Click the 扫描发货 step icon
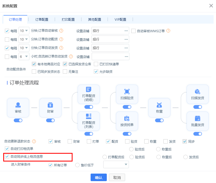The height and width of the screenshot is (183, 216). (x=198, y=91)
